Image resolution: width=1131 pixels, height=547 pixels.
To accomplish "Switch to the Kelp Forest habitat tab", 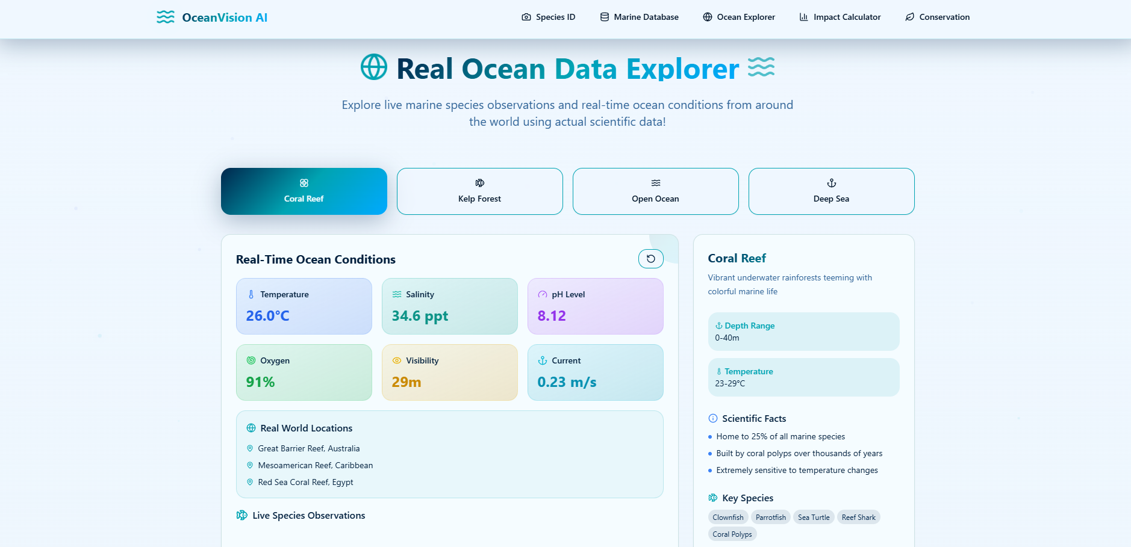I will (480, 191).
